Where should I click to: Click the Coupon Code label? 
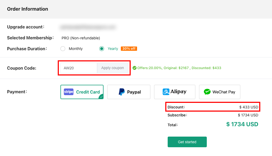point(22,68)
